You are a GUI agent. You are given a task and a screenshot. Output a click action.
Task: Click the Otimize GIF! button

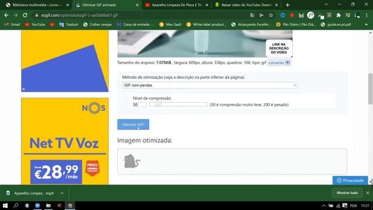133,124
